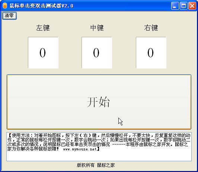
Task: Click the www.mymouse.net address text
Action: tap(80, 149)
